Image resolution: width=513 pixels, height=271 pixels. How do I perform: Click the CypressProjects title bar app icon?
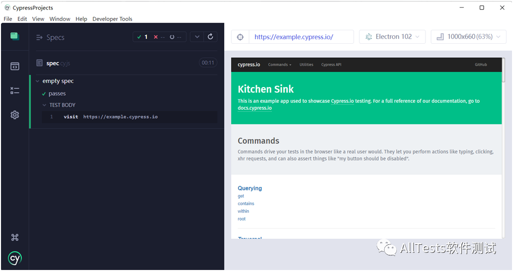(x=7, y=8)
